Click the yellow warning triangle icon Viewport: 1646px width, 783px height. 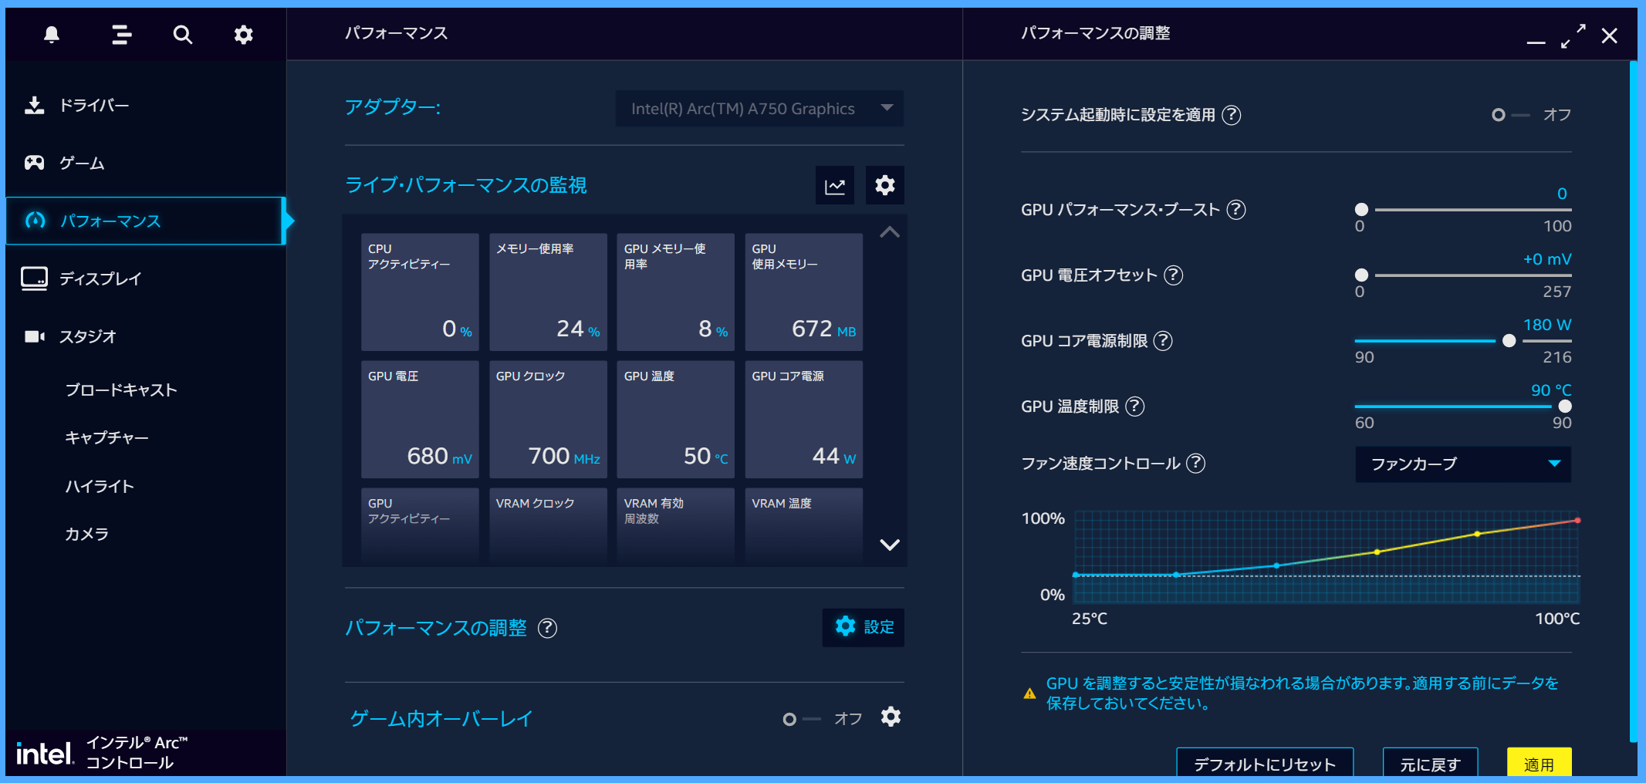(1029, 694)
